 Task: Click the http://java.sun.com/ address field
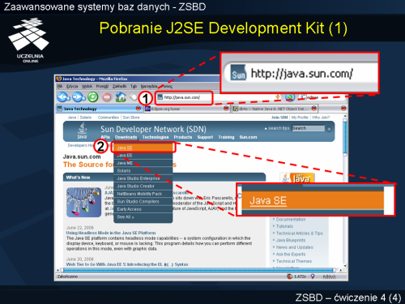click(x=184, y=97)
